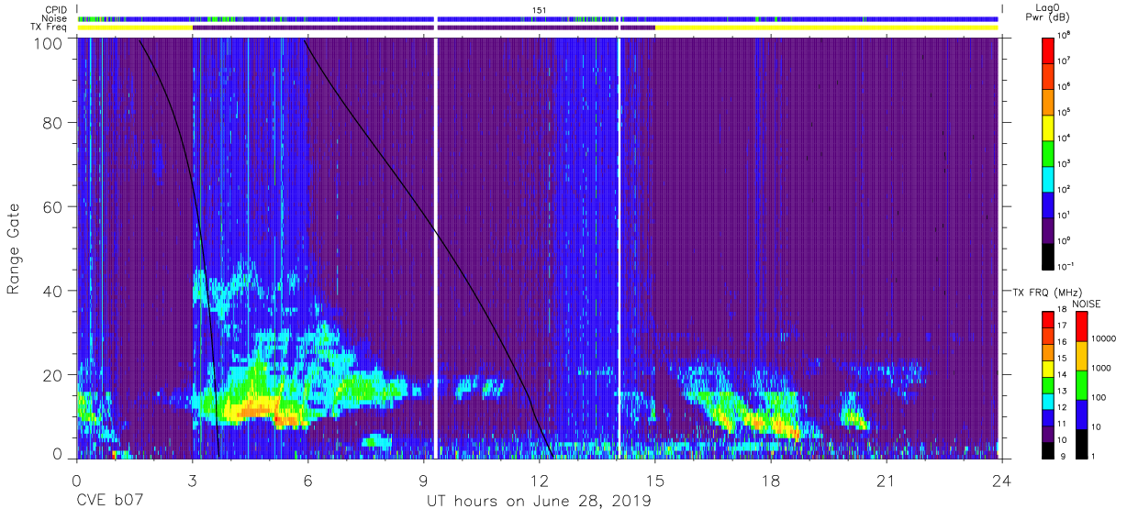
Task: Click the 'TX Freq' row label
Action: (x=48, y=28)
